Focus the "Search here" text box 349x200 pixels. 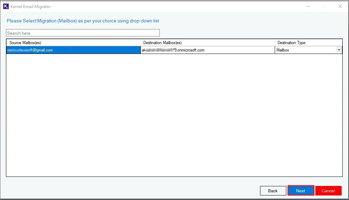click(83, 33)
